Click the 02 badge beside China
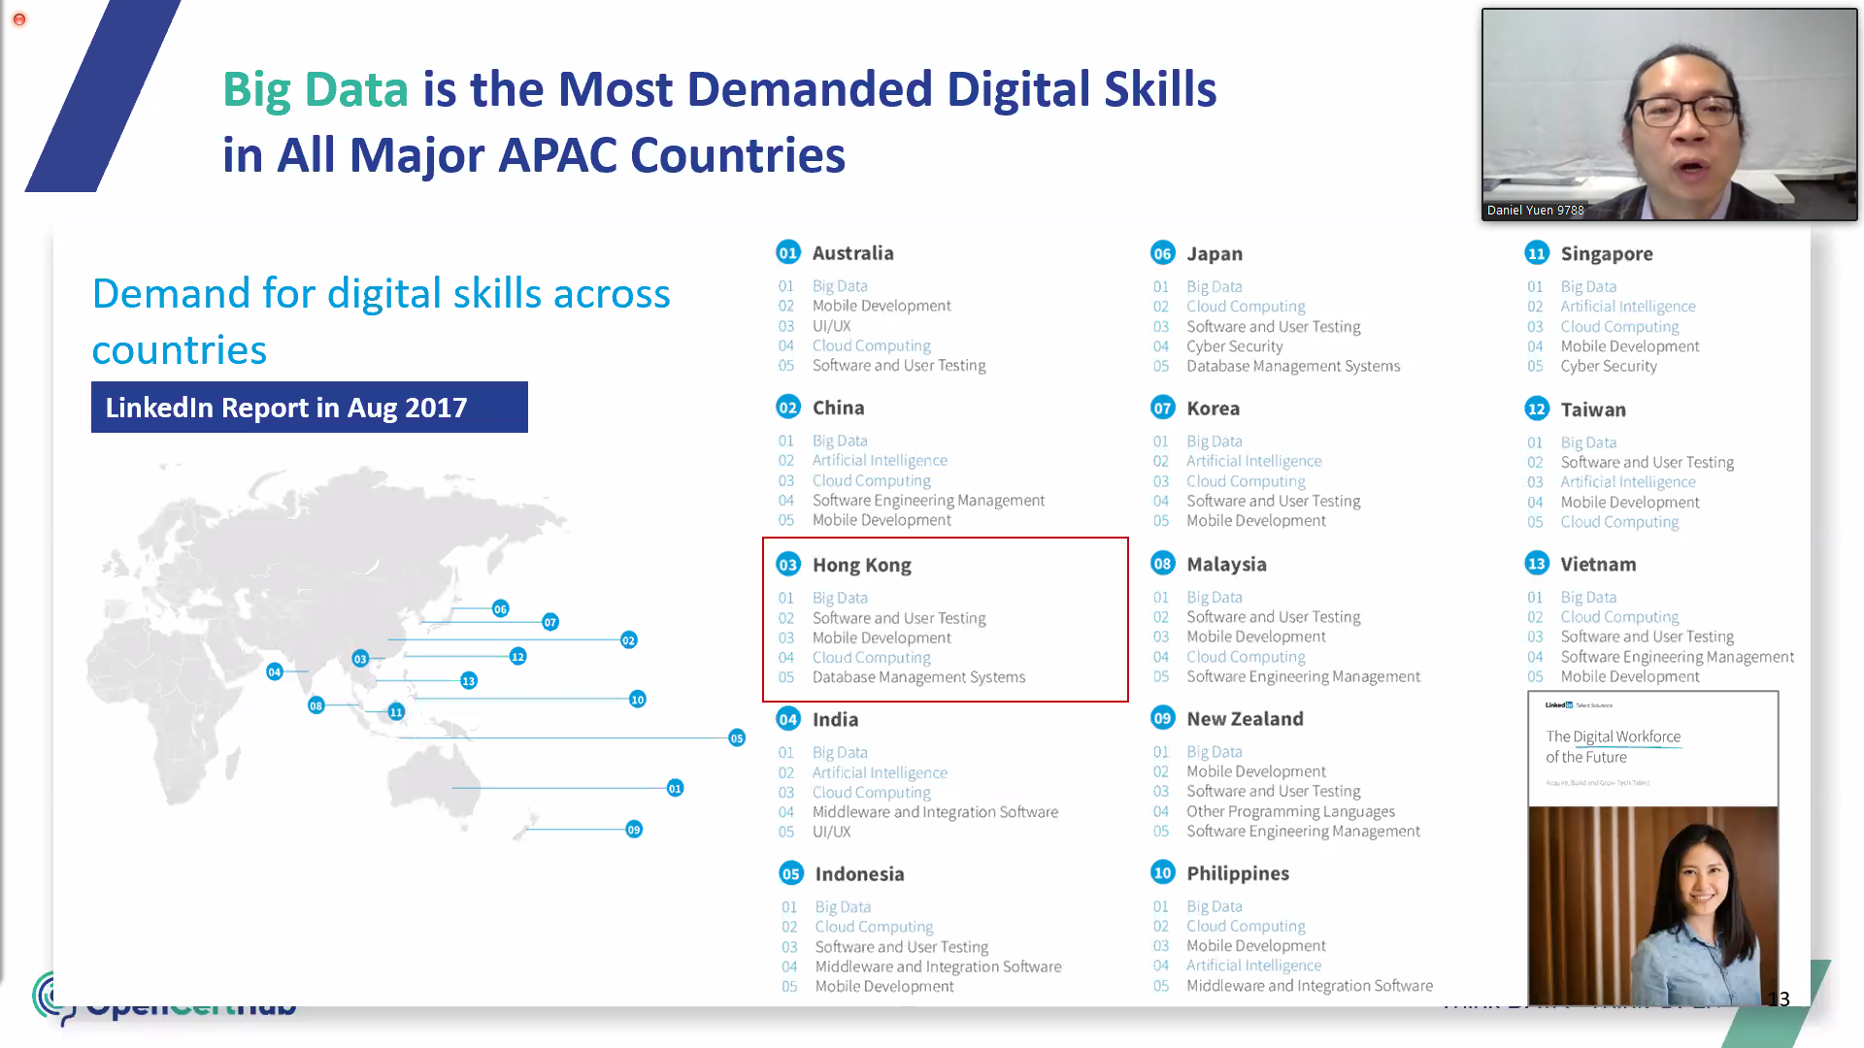 787,408
